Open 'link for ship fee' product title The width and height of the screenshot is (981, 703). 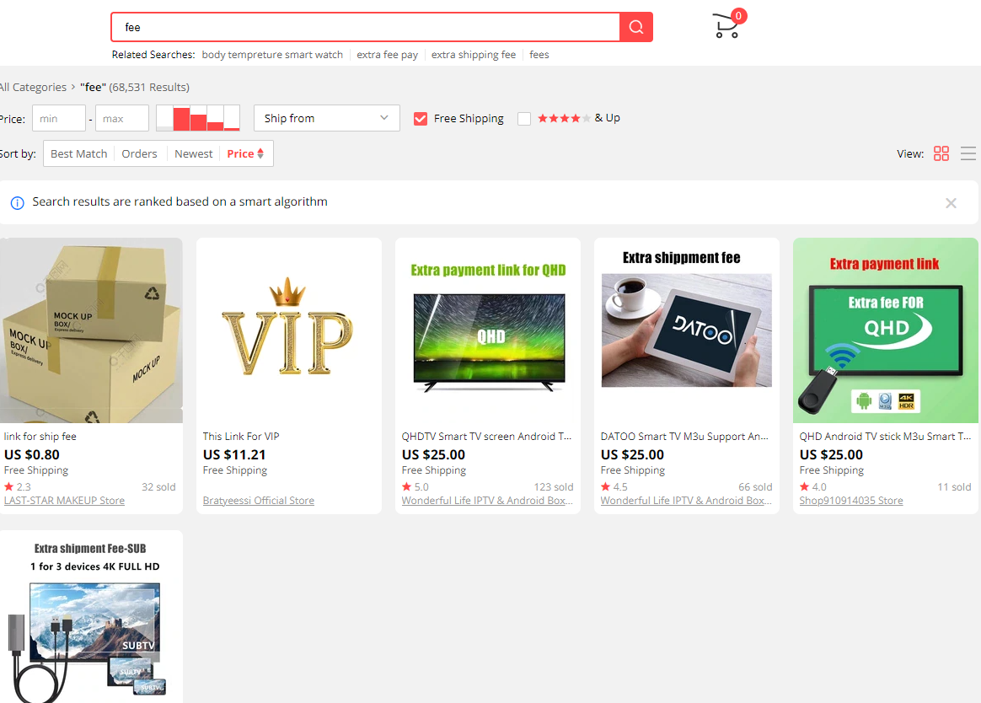(40, 437)
